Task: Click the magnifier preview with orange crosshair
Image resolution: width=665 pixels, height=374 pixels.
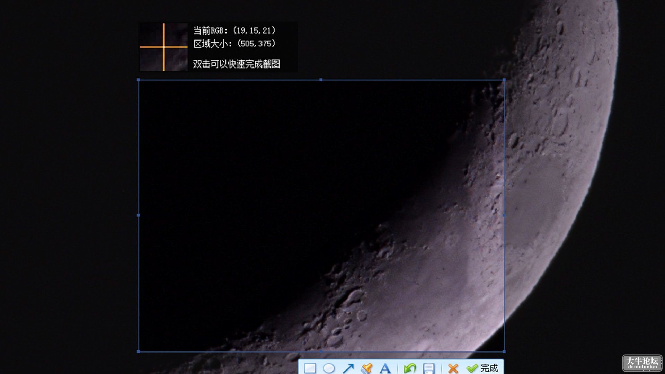Action: tap(163, 47)
